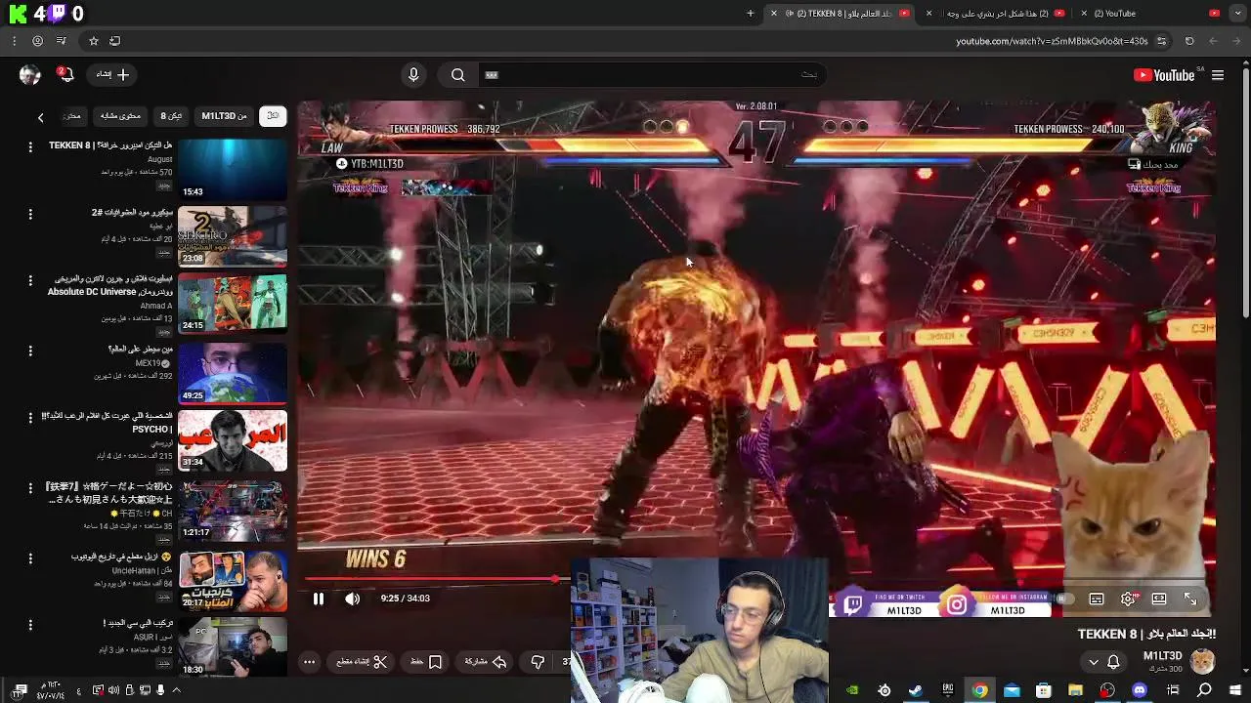Click the browser address bar URL
Viewport: 1251px width, 703px height.
pyautogui.click(x=1052, y=41)
